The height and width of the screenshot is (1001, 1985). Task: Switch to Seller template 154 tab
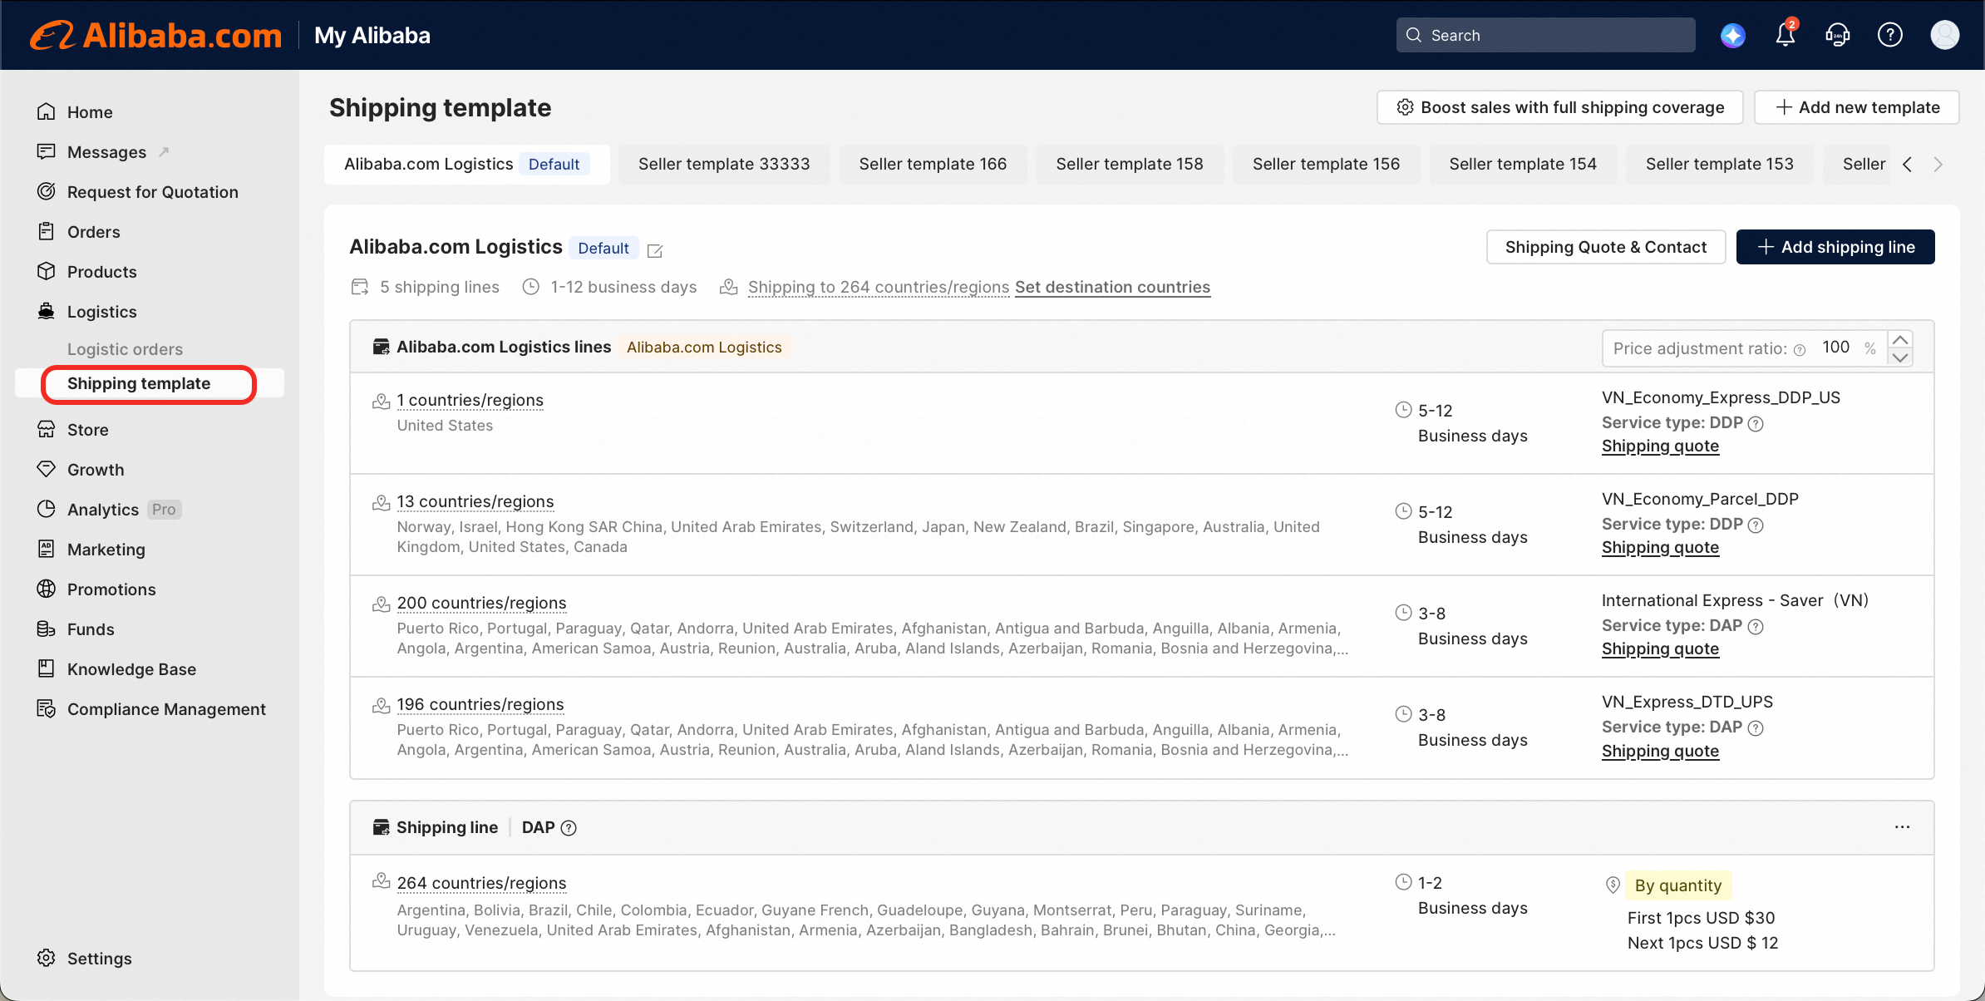(x=1523, y=164)
